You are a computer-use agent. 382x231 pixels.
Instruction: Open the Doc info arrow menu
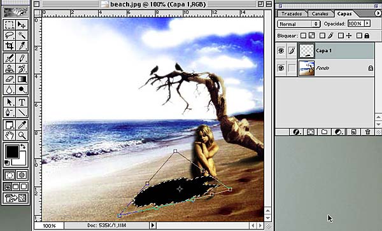[x=153, y=225]
